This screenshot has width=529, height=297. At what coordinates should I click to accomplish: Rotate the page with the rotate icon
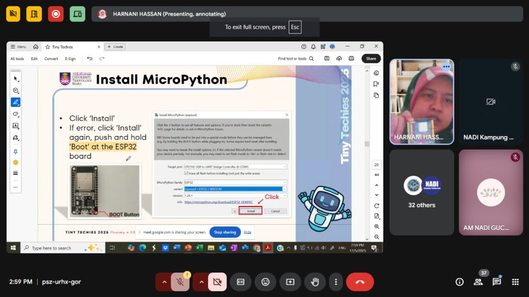click(x=377, y=206)
